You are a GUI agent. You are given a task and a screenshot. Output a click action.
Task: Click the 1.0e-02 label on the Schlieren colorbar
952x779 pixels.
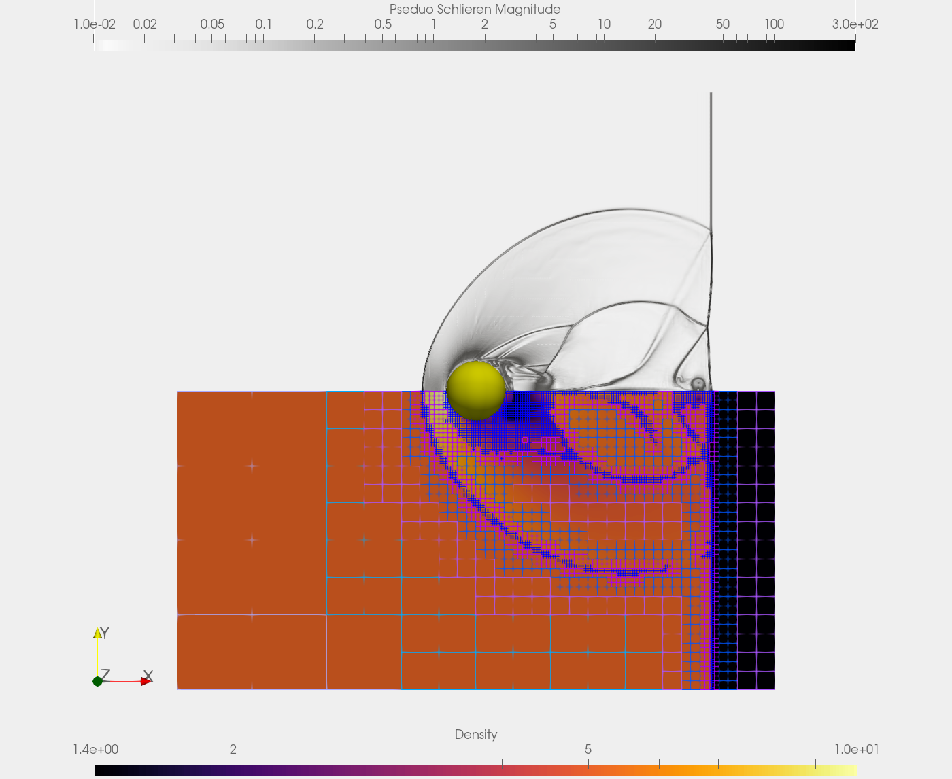pyautogui.click(x=95, y=24)
